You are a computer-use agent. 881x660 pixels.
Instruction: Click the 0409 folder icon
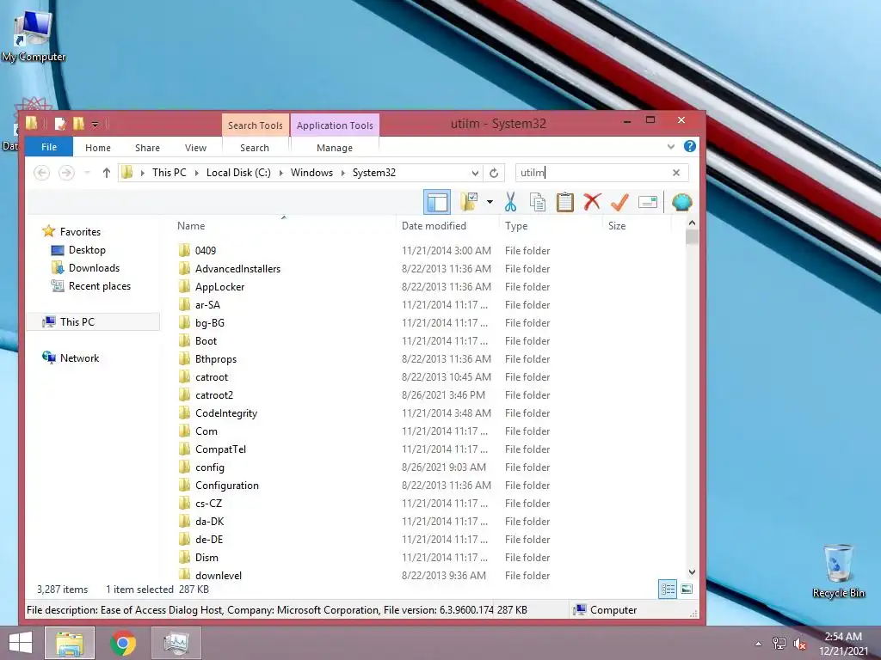184,250
